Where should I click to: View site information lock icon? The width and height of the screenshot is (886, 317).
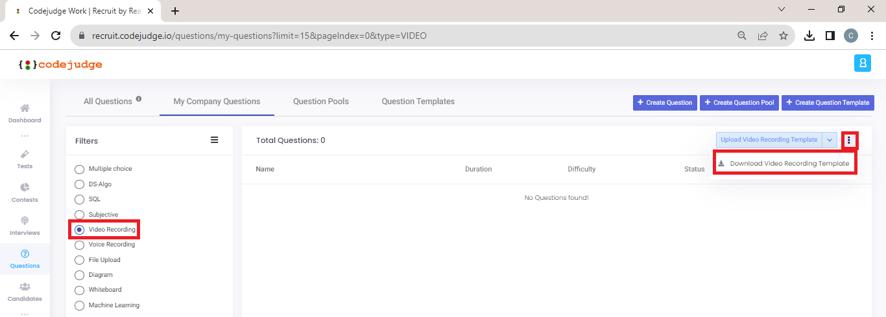tap(82, 36)
